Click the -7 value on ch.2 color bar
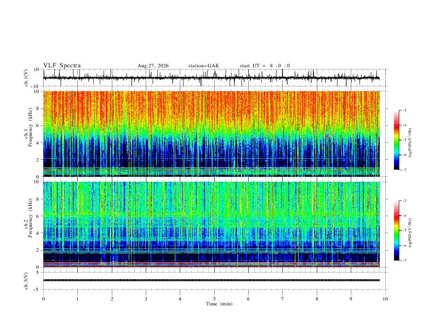The width and height of the screenshot is (434, 335). (x=404, y=261)
